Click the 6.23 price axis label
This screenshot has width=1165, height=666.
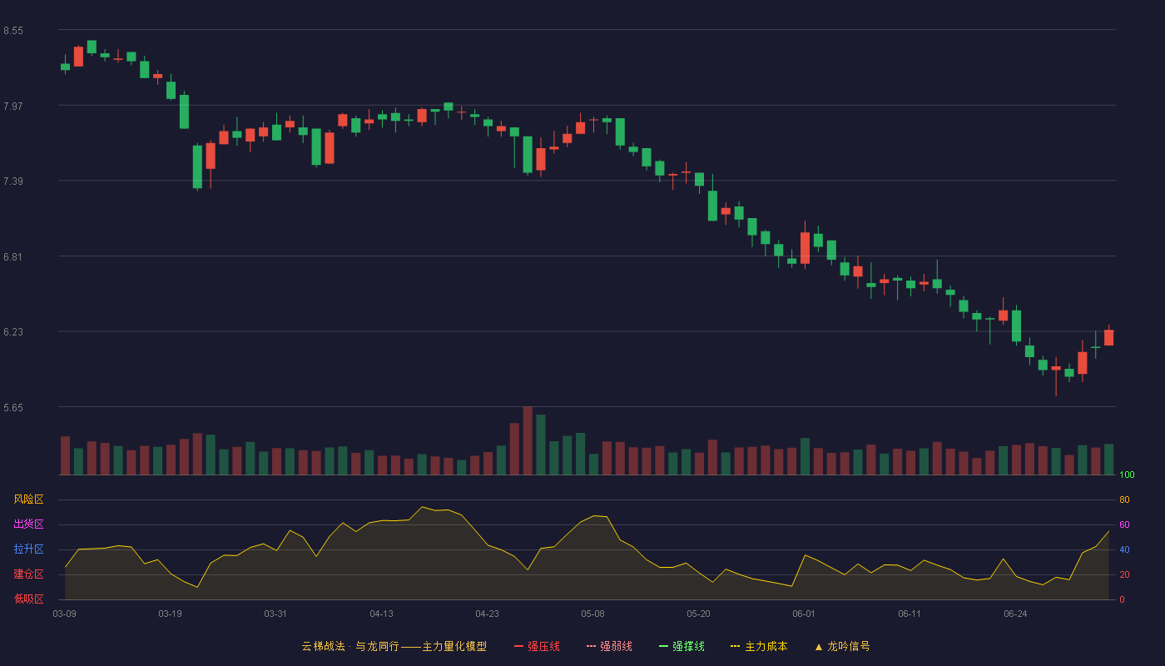(13, 332)
